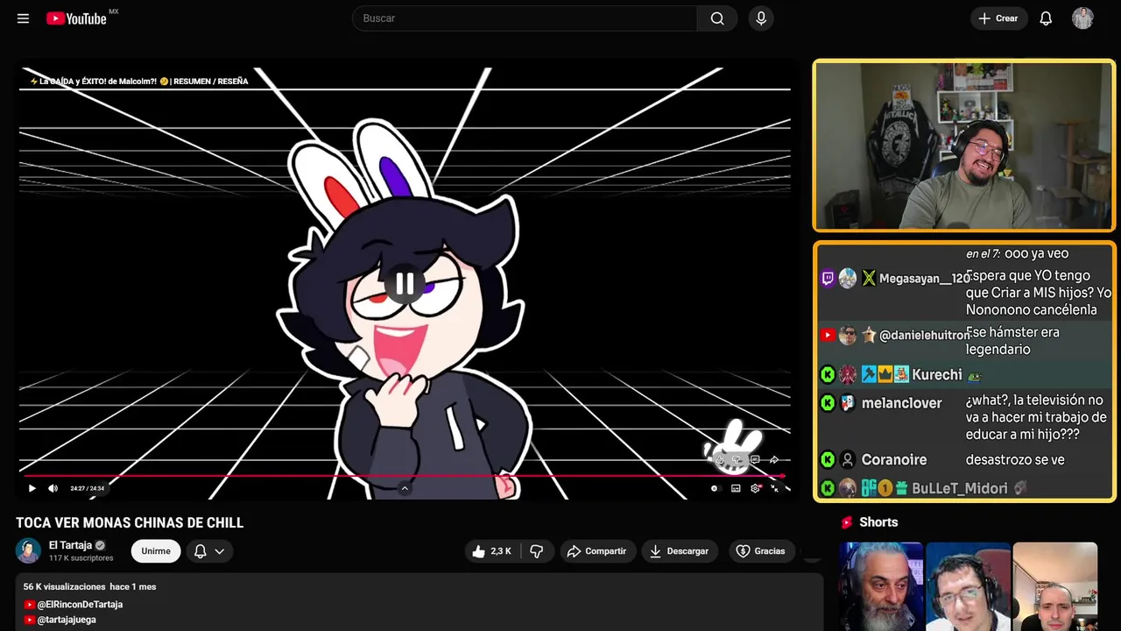Click chat username melanclover

click(x=902, y=403)
